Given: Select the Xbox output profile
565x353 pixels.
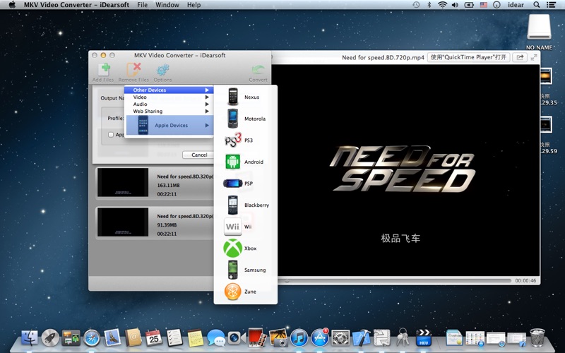Looking at the screenshot, I should (245, 249).
